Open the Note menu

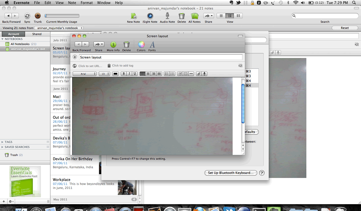(72, 3)
